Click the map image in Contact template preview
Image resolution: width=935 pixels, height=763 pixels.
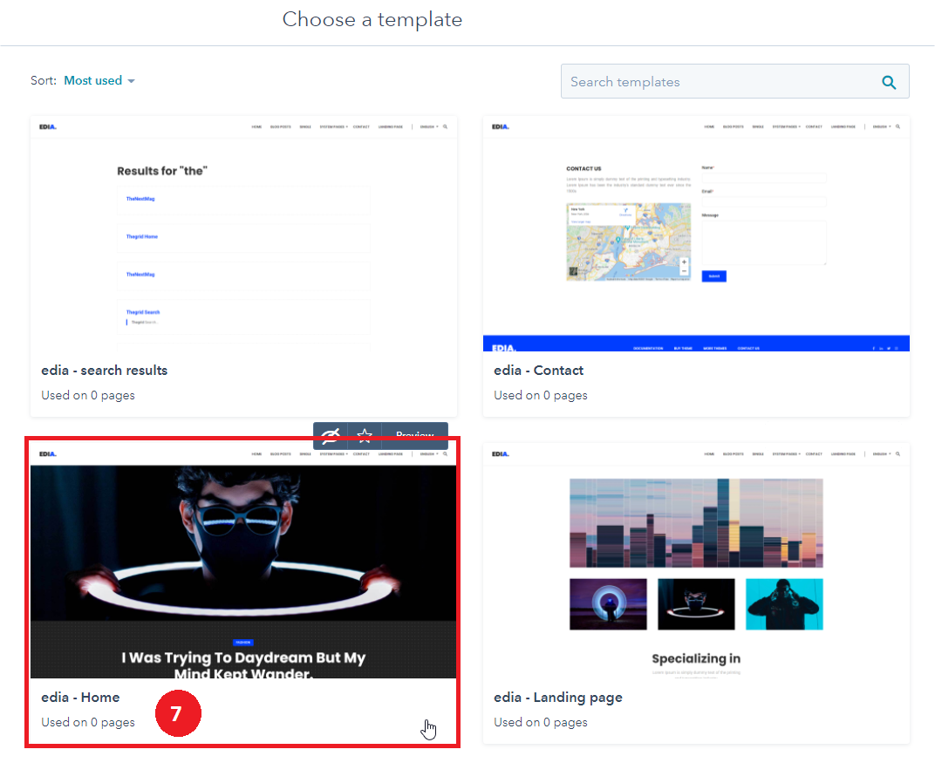(x=628, y=242)
